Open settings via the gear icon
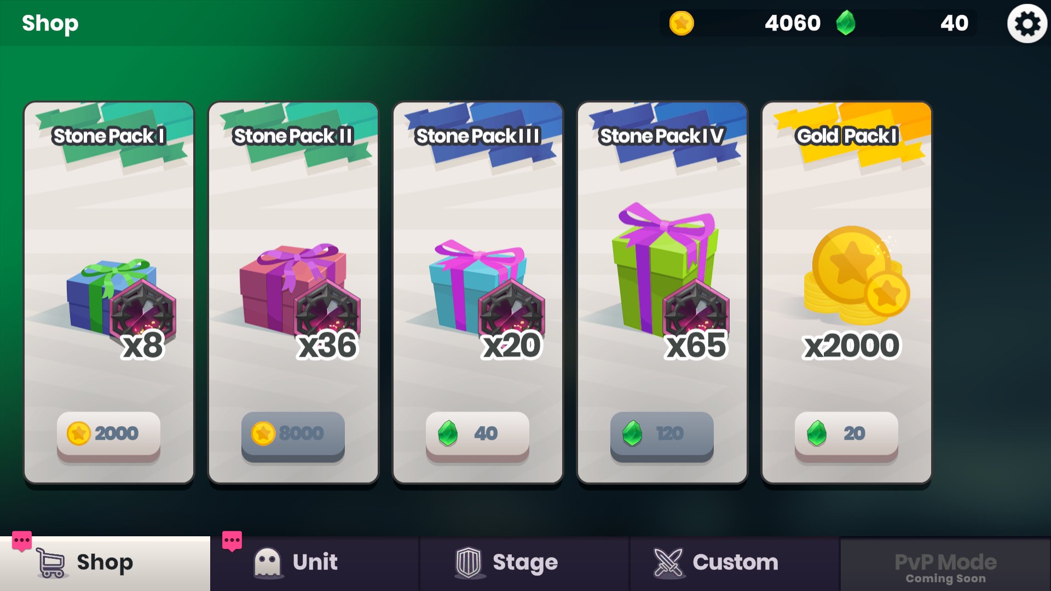The width and height of the screenshot is (1051, 591). [x=1027, y=24]
